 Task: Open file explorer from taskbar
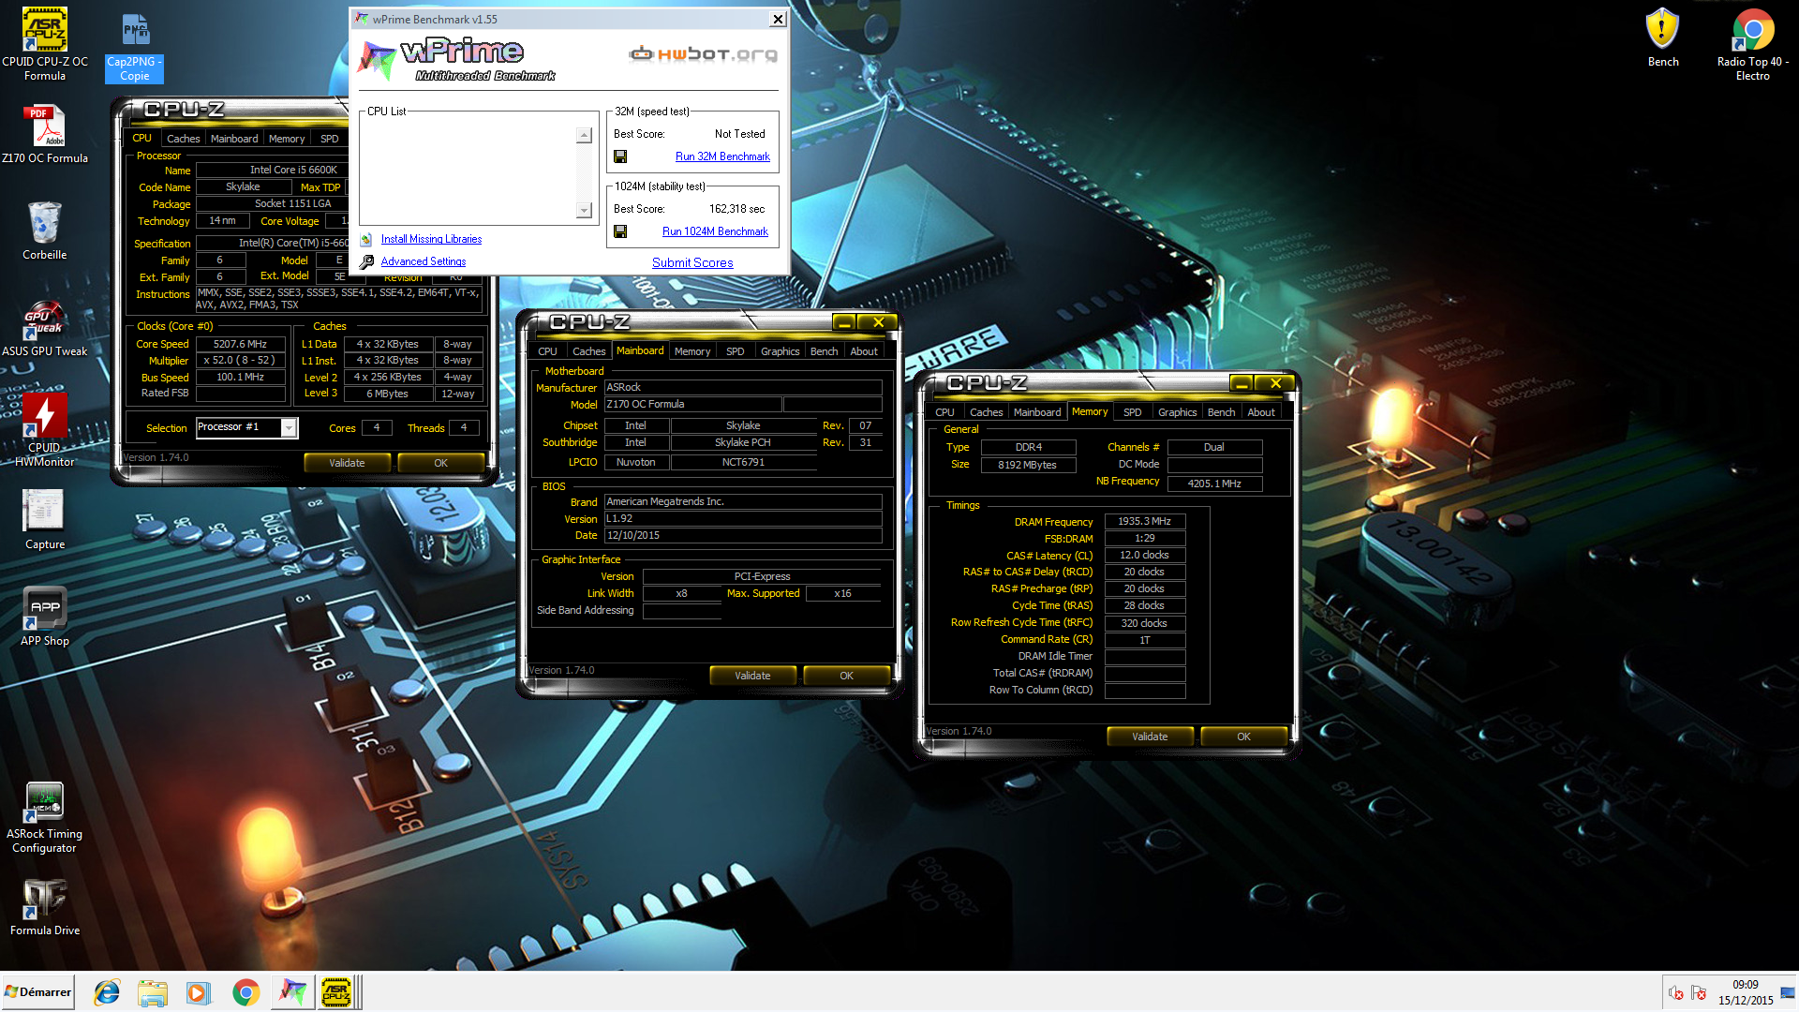pyautogui.click(x=153, y=992)
